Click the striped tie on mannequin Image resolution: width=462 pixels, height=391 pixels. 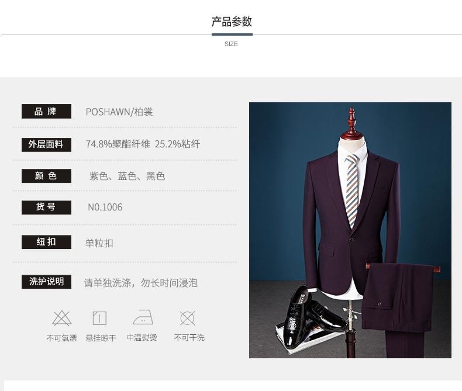[352, 191]
